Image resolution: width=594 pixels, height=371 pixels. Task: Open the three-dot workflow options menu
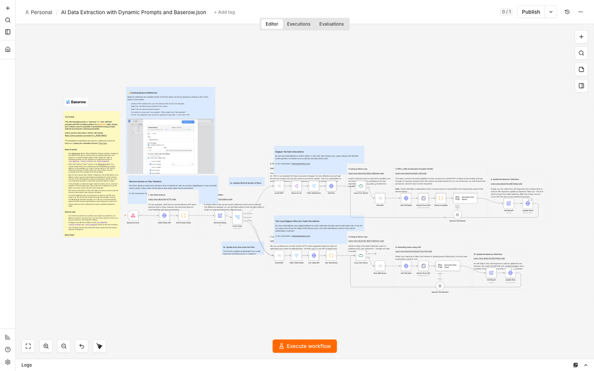click(x=581, y=12)
